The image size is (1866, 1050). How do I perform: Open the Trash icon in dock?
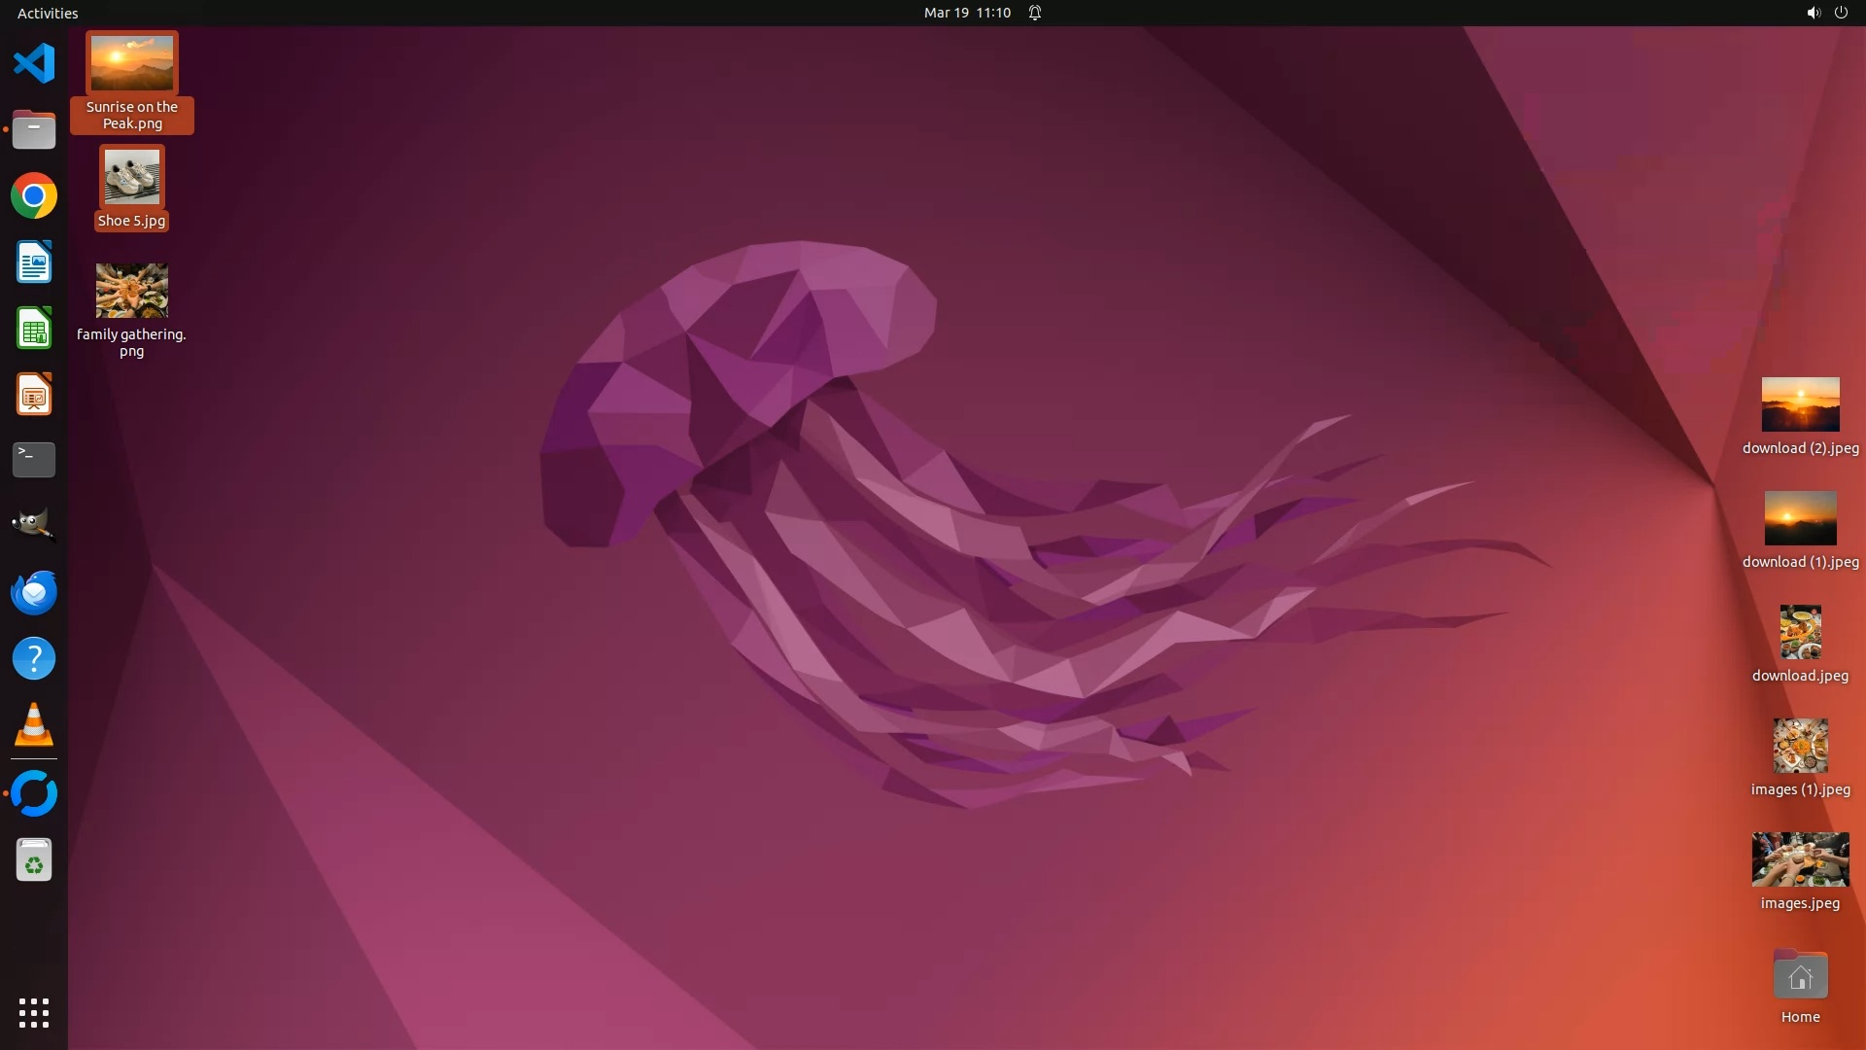(x=34, y=860)
